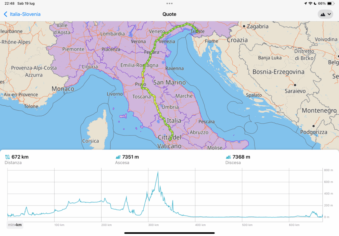Tap the Corsica label on map

click(x=90, y=141)
